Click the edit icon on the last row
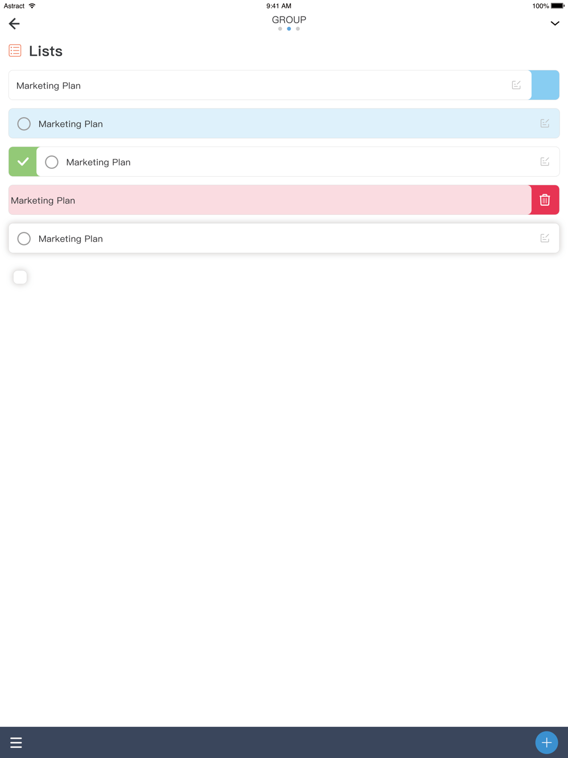The height and width of the screenshot is (758, 568). click(545, 238)
